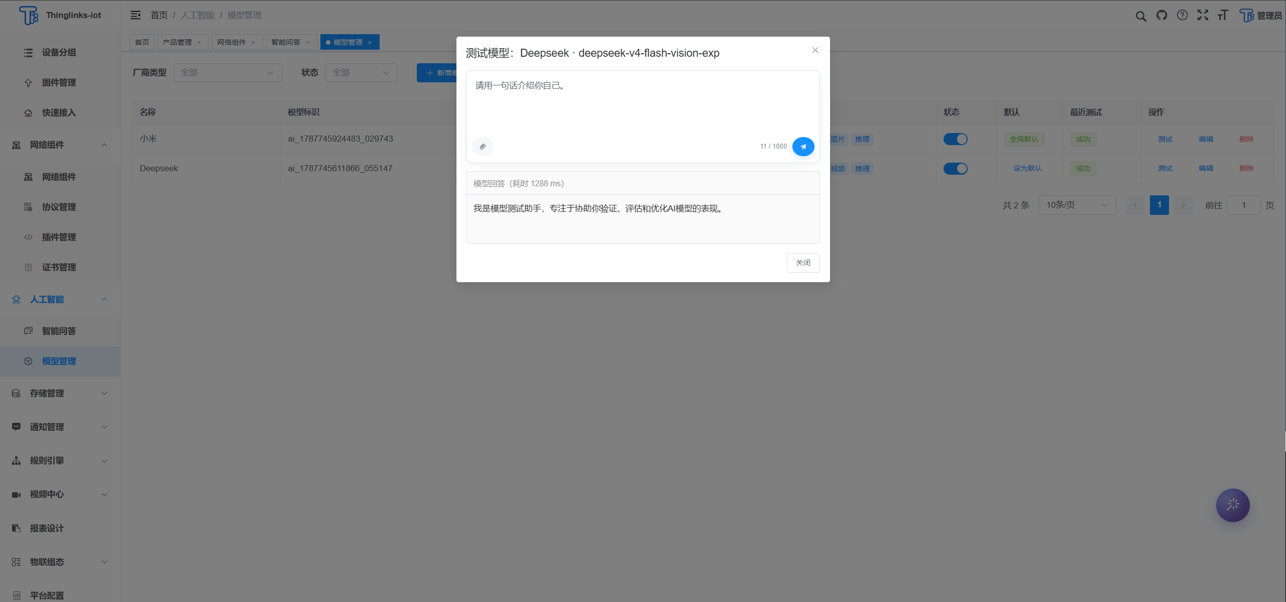Viewport: 1286px width, 602px height.
Task: Send the test prompt with paper-plane button
Action: coord(803,147)
